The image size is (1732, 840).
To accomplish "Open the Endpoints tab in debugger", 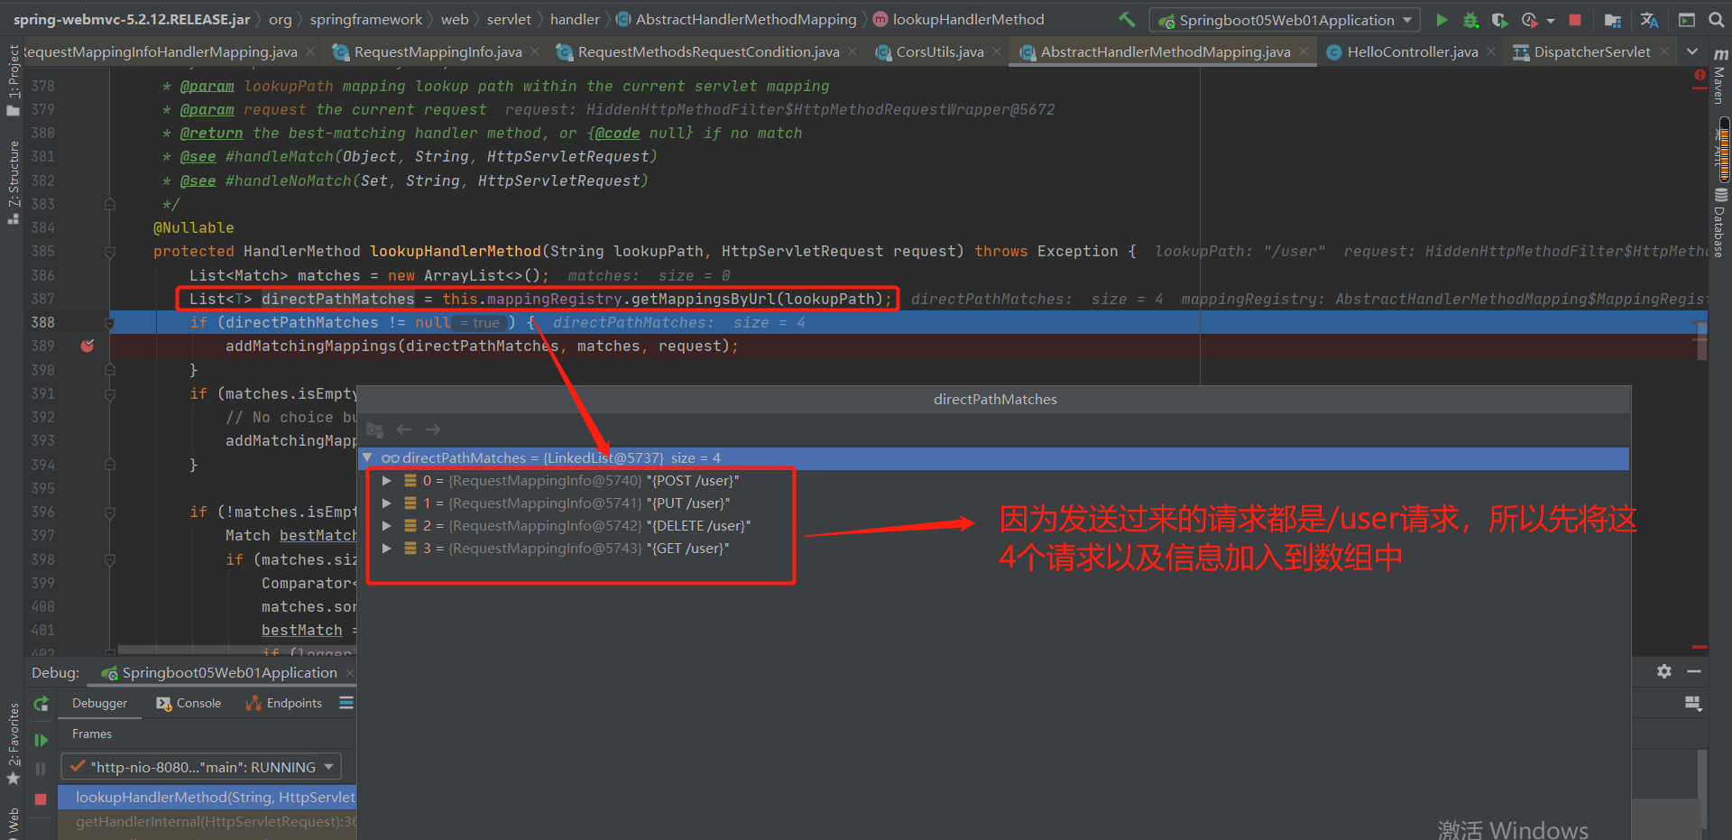I will point(284,703).
